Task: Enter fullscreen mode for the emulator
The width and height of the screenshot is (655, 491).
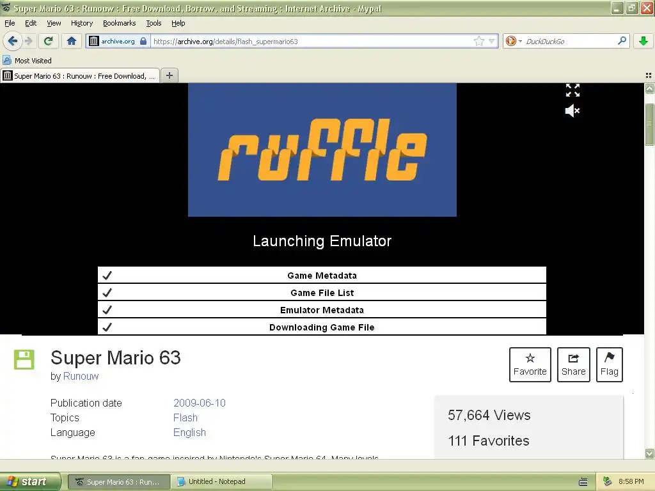Action: [572, 90]
